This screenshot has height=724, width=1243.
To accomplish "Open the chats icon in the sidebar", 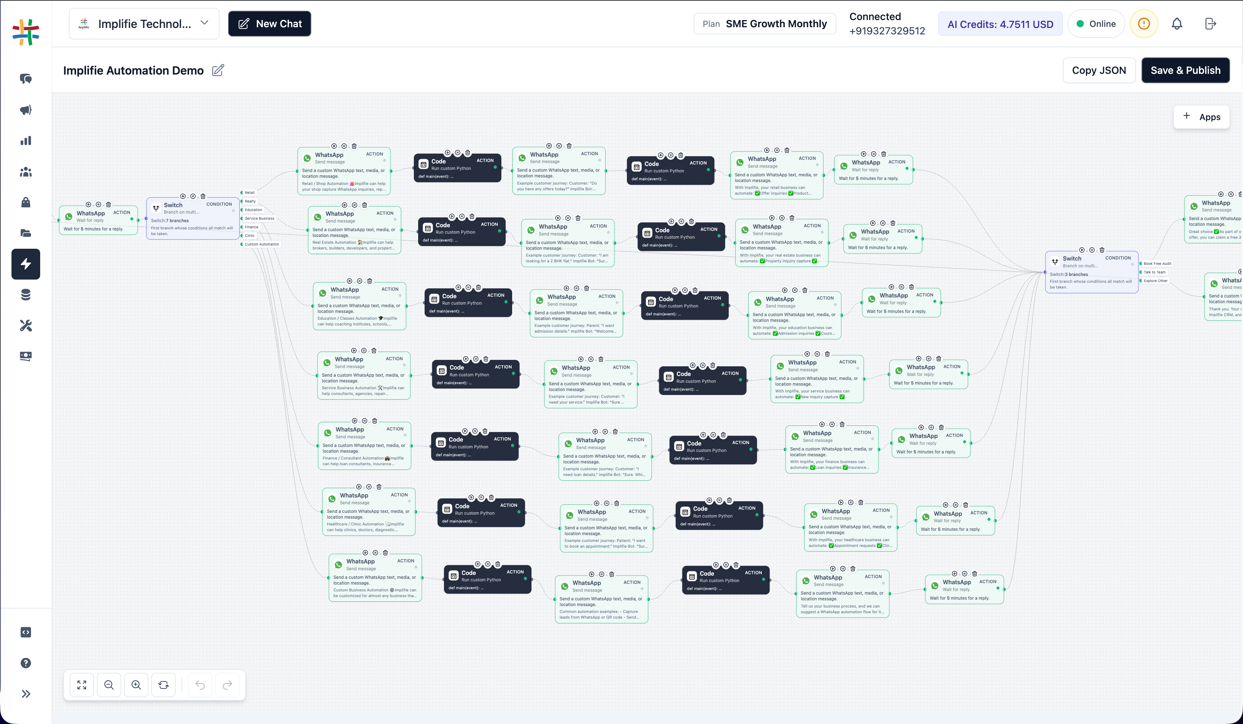I will 26,79.
